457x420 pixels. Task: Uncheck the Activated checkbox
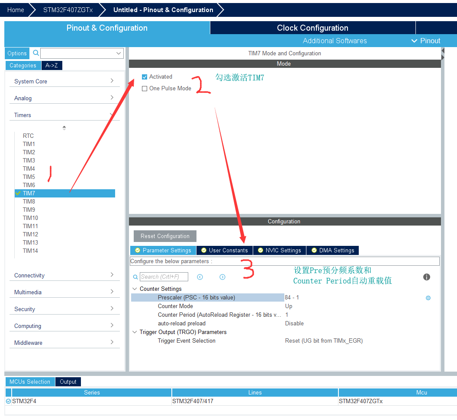pos(144,77)
